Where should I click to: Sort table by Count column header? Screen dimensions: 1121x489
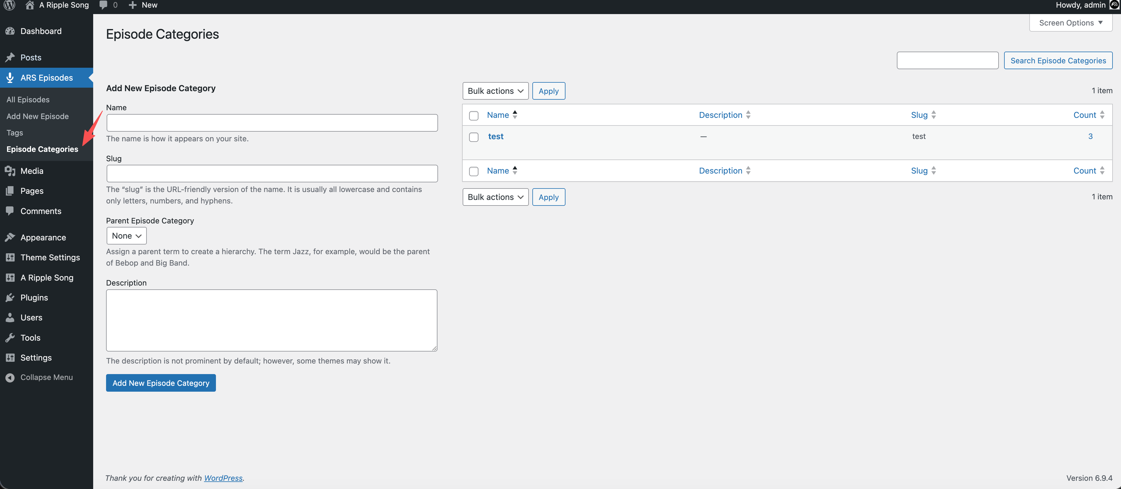point(1084,115)
